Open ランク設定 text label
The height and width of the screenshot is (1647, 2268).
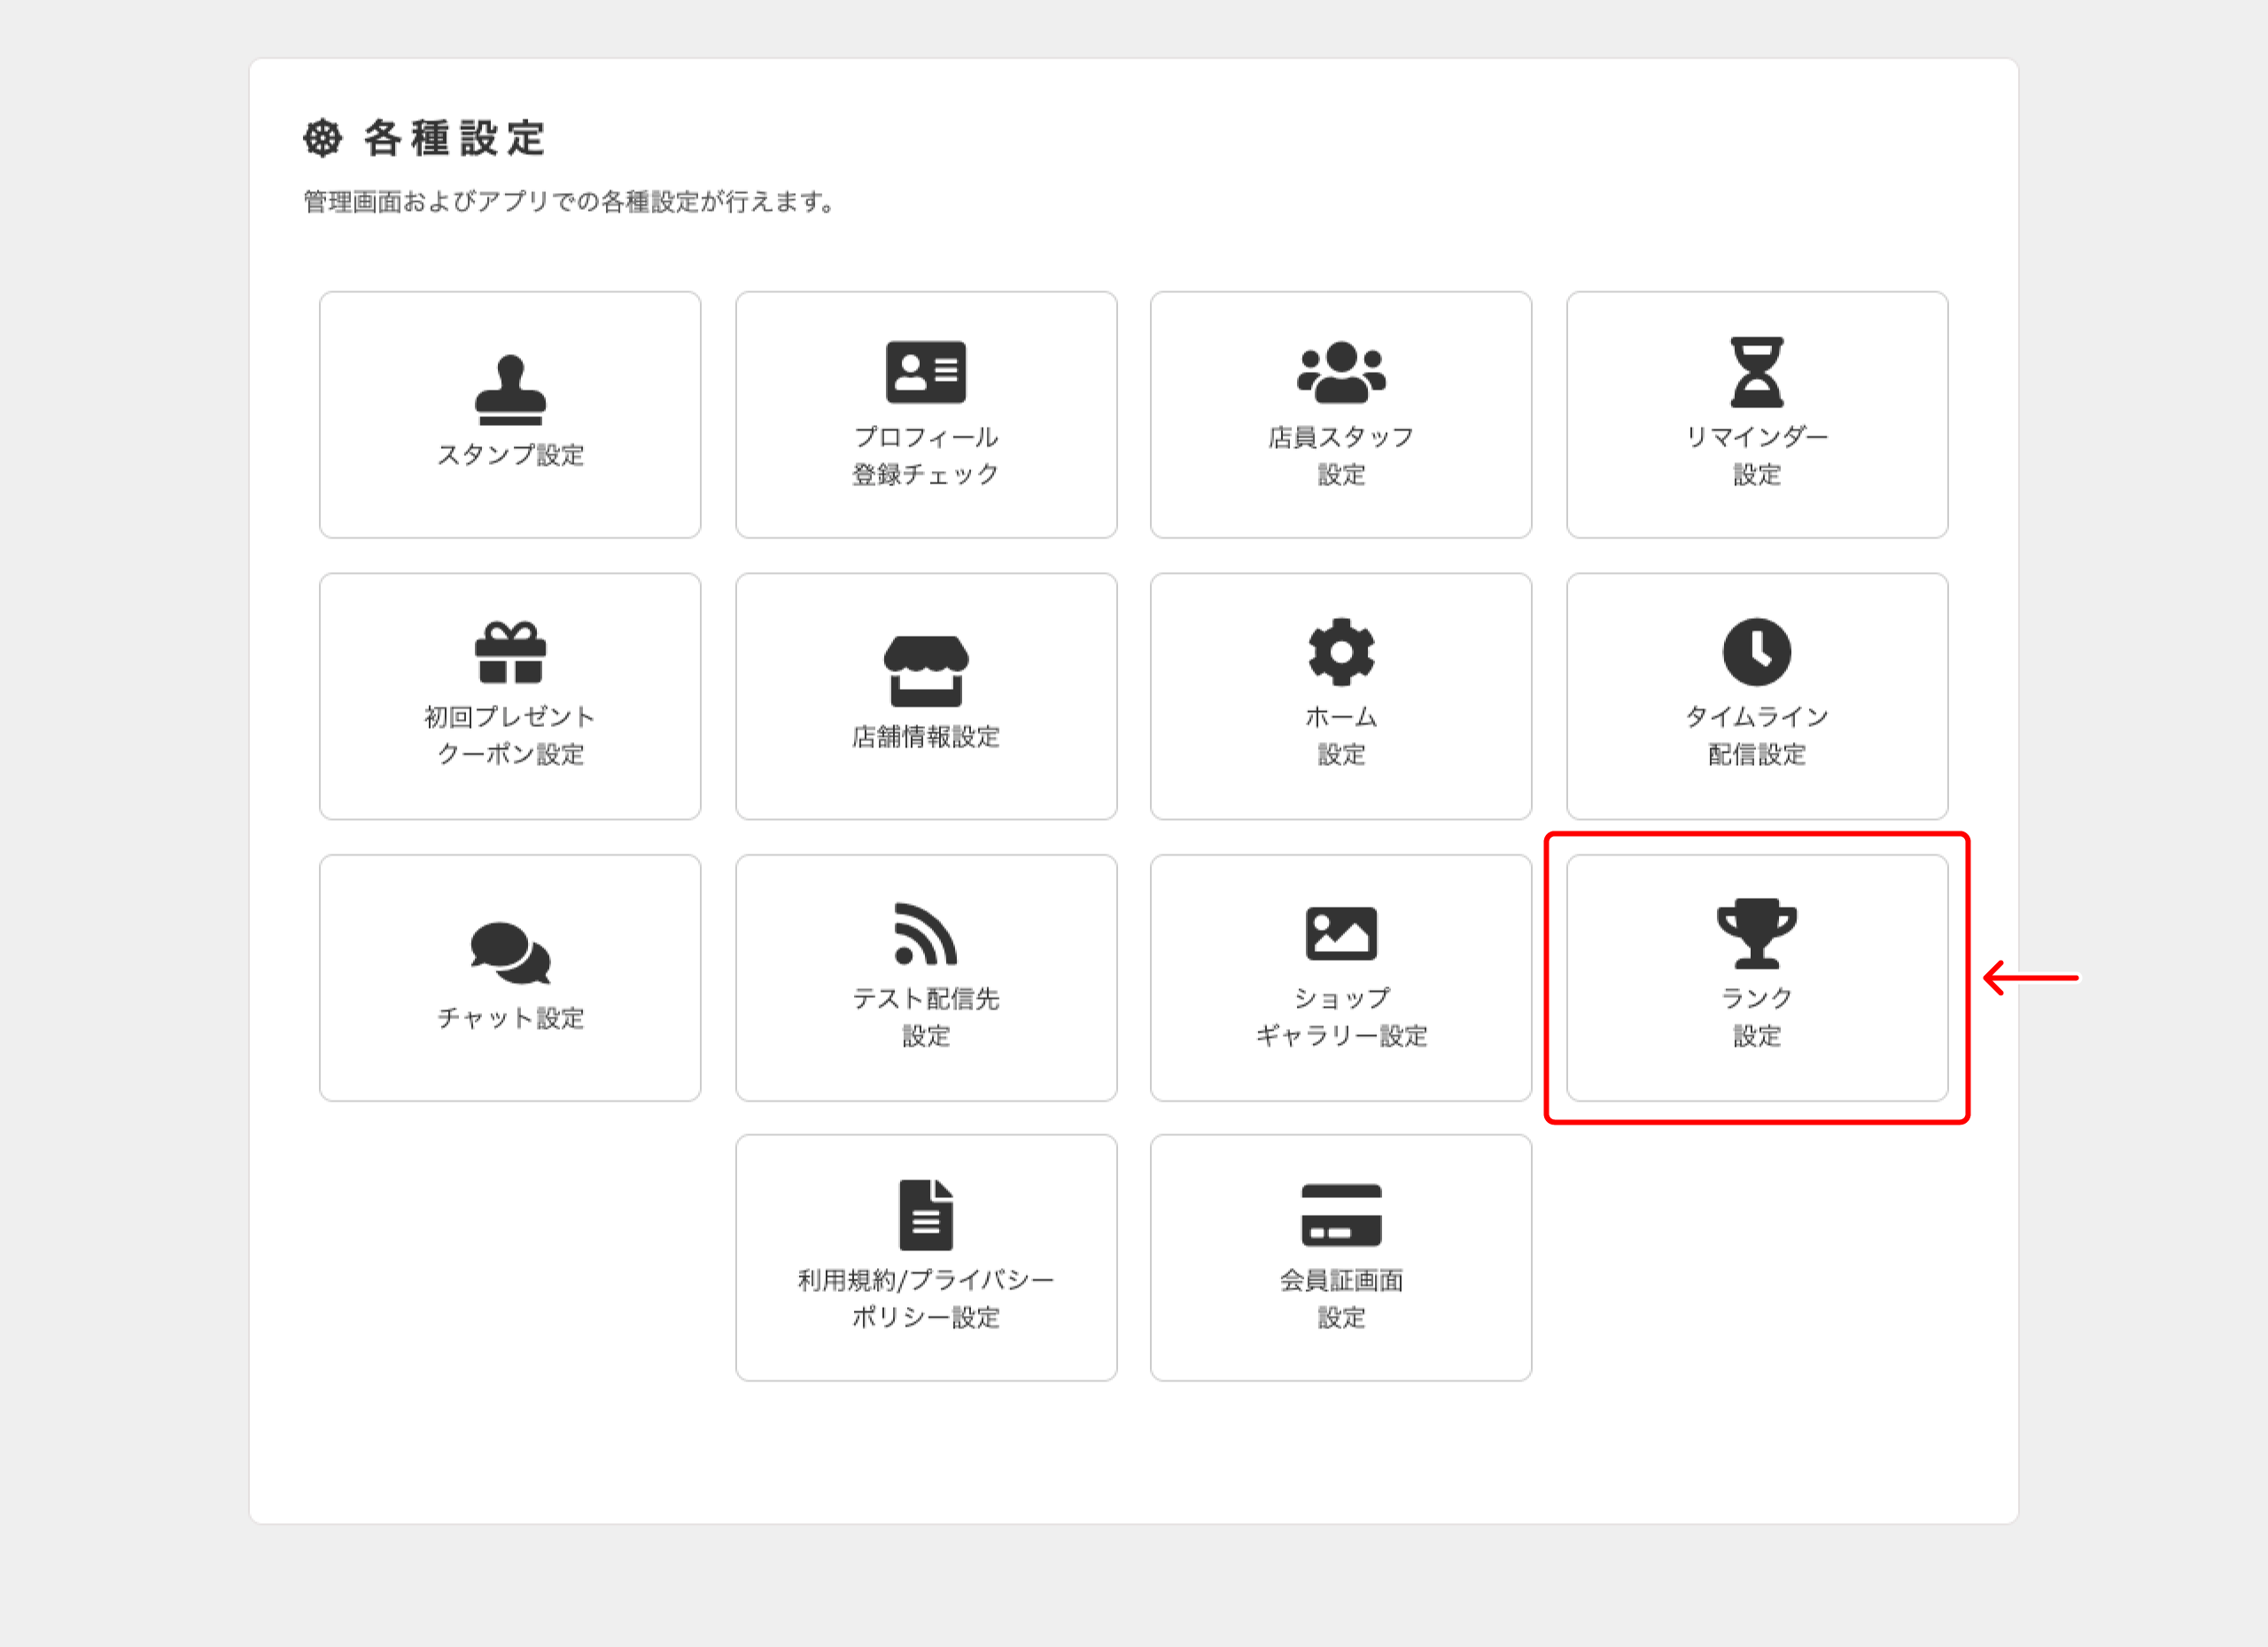pos(1757,1017)
